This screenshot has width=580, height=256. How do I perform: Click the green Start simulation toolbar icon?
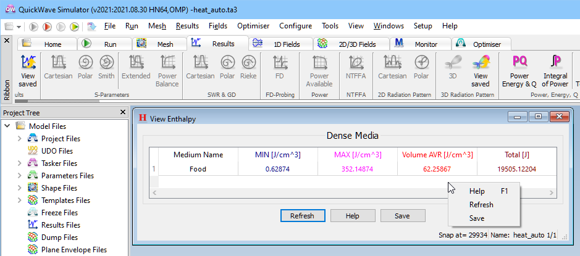click(74, 27)
